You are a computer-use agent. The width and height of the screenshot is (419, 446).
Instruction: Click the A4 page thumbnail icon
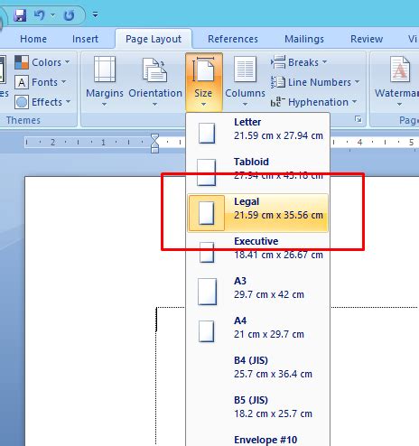click(x=207, y=331)
